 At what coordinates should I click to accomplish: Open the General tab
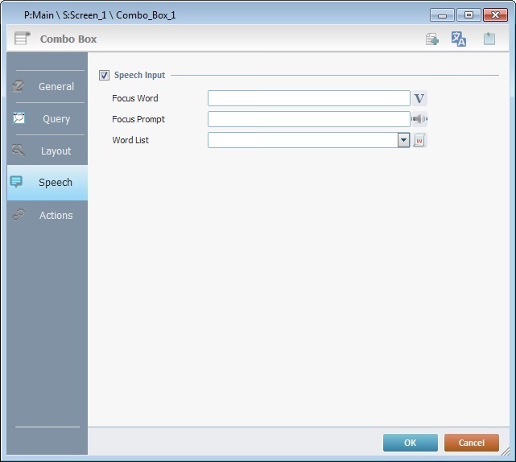56,87
